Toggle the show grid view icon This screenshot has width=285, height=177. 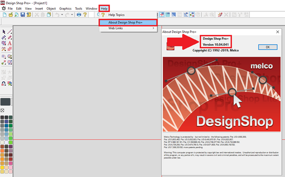pos(168,15)
